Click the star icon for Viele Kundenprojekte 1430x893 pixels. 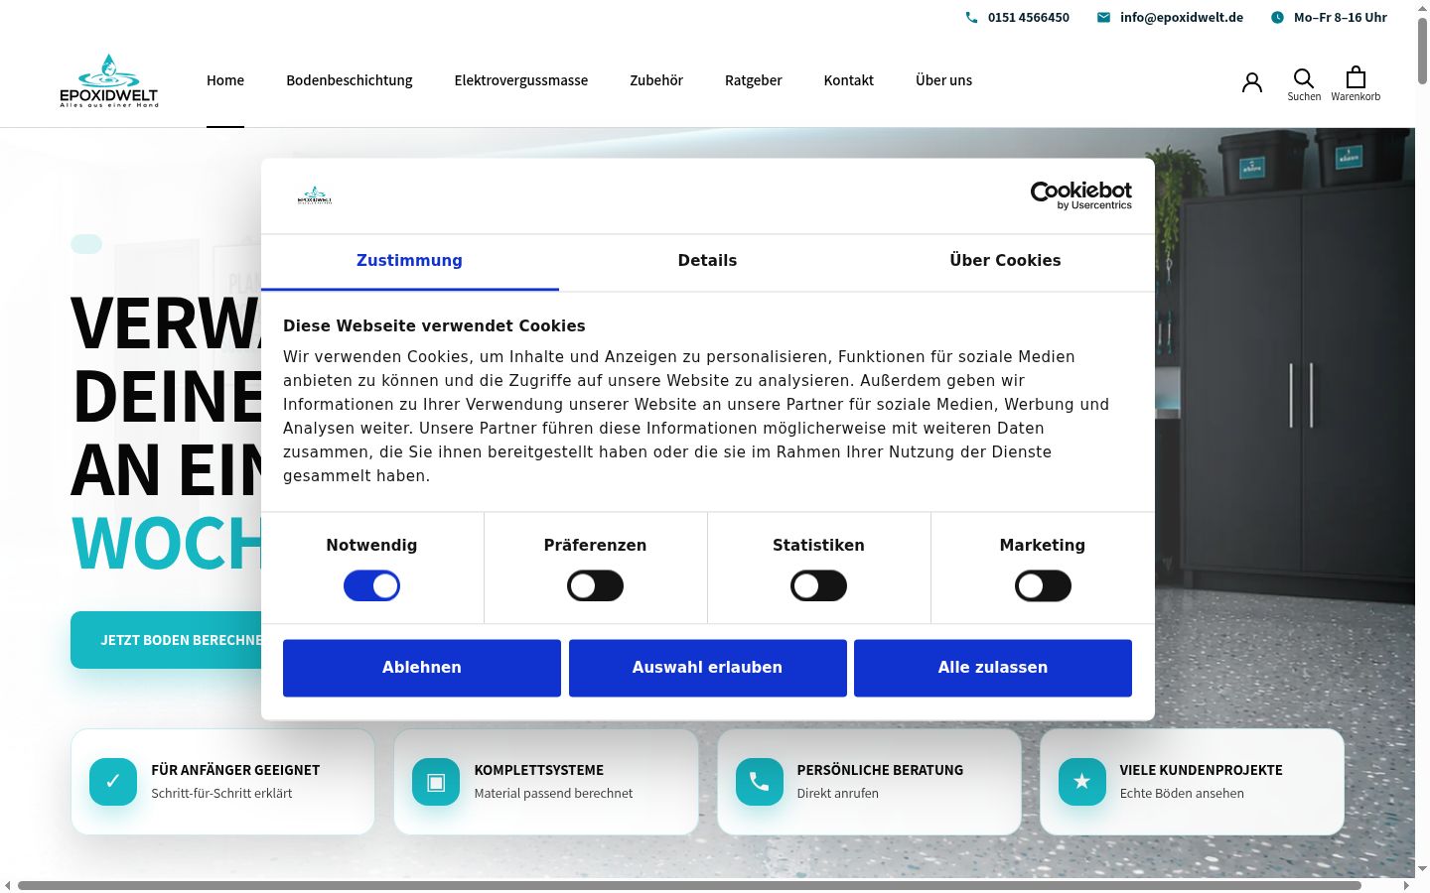1082,782
